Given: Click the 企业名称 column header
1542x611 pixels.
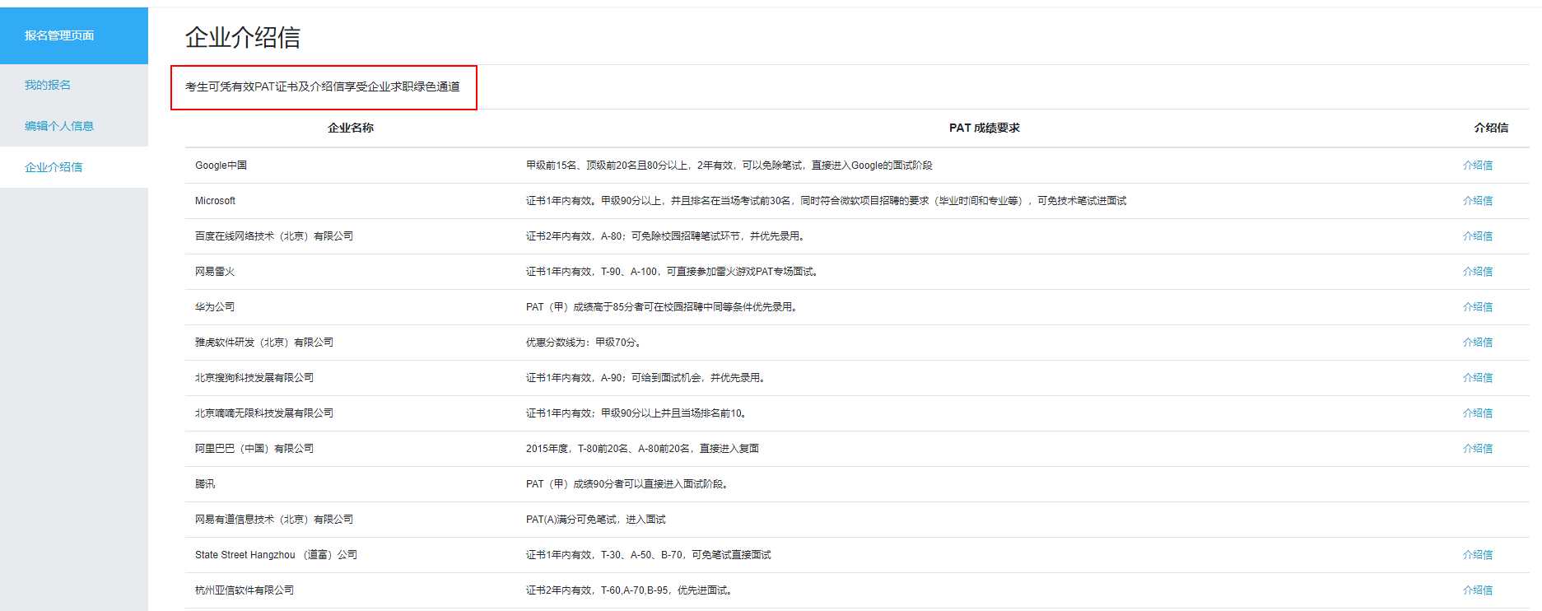Looking at the screenshot, I should pyautogui.click(x=351, y=128).
